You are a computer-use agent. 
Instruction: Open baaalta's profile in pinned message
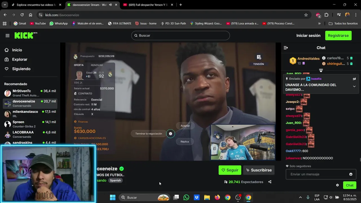coord(316,79)
